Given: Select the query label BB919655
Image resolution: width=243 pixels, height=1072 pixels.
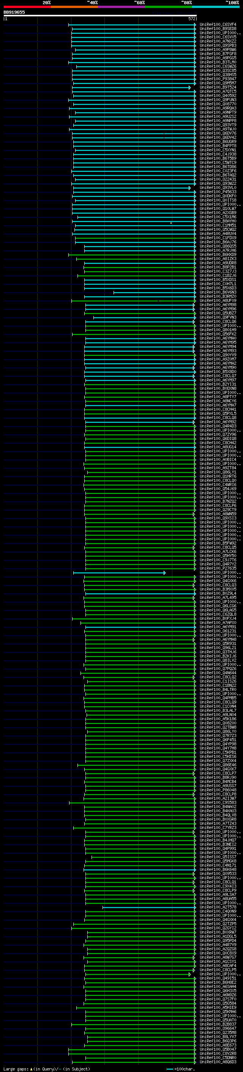Looking at the screenshot, I should point(14,12).
